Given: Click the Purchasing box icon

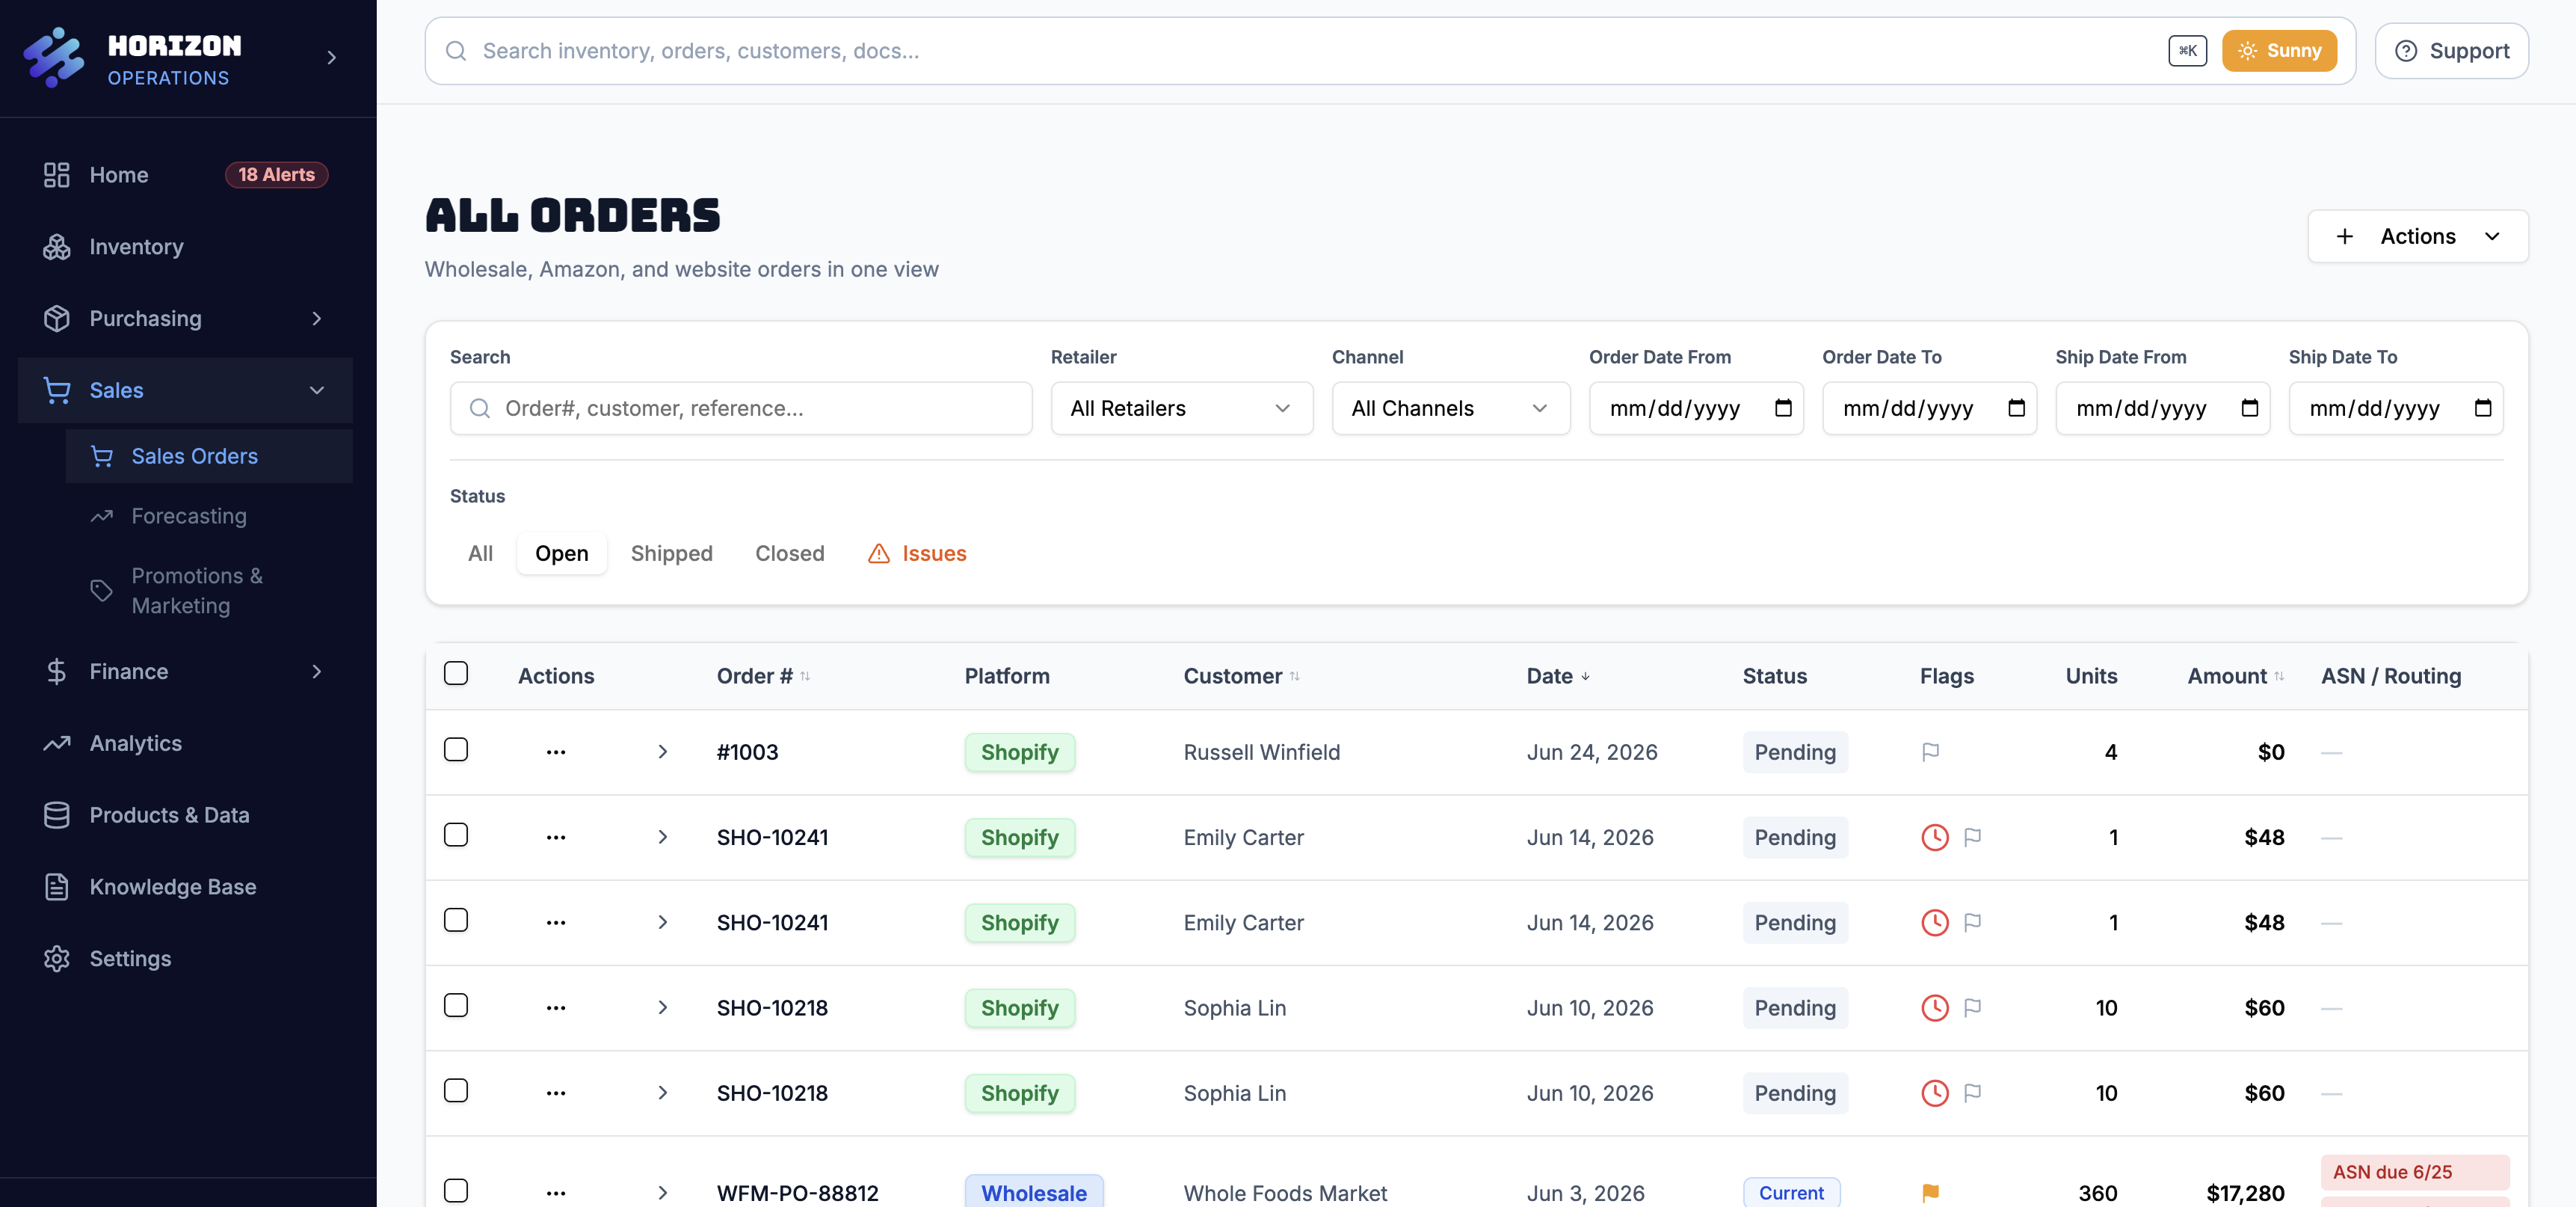Looking at the screenshot, I should [x=57, y=318].
